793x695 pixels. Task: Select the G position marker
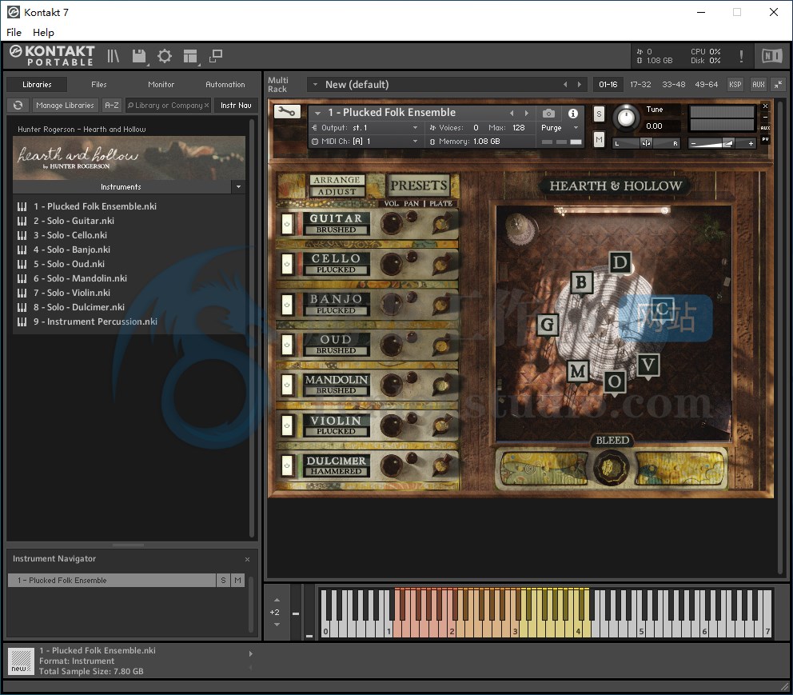(x=548, y=324)
